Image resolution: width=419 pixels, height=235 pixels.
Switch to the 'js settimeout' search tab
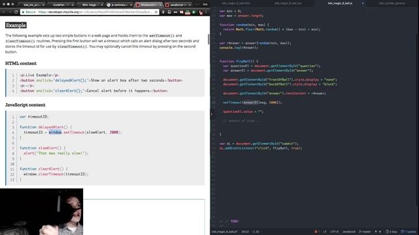[118, 5]
